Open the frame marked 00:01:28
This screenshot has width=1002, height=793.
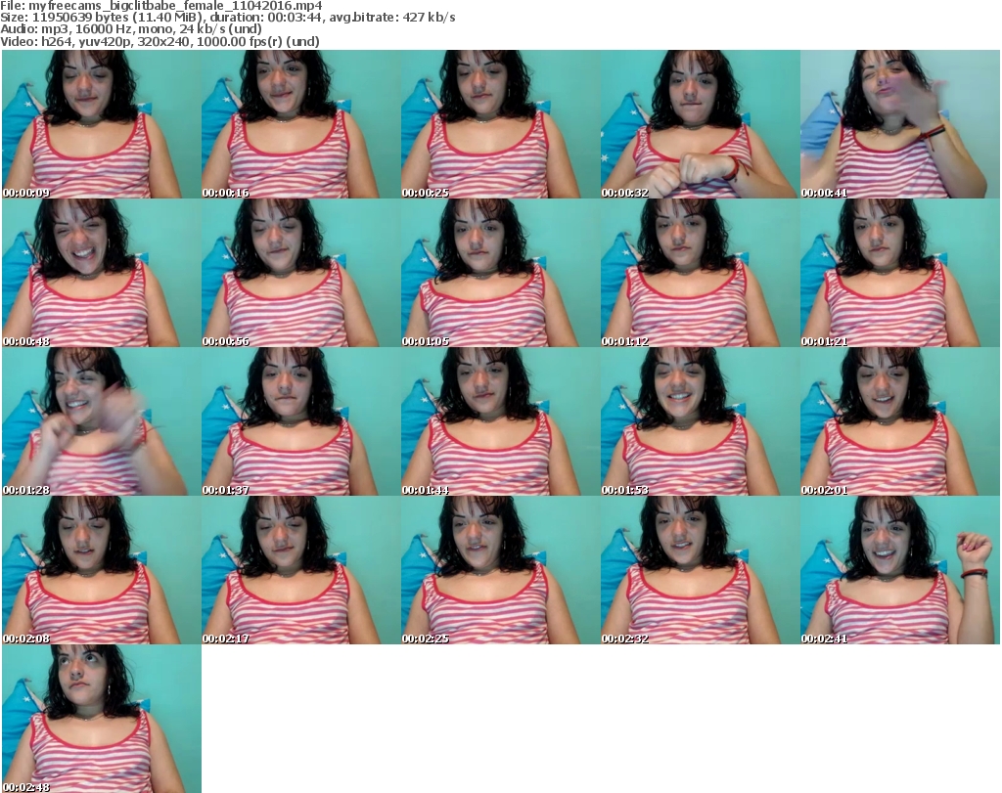point(101,421)
